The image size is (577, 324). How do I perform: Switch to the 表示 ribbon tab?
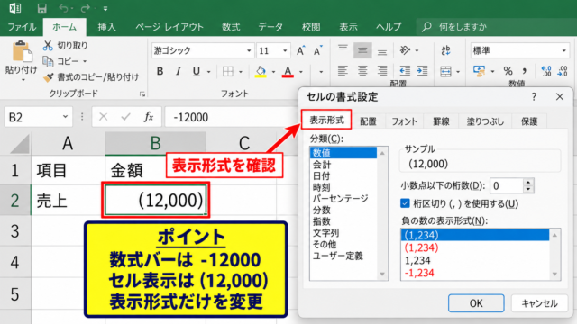(x=348, y=27)
